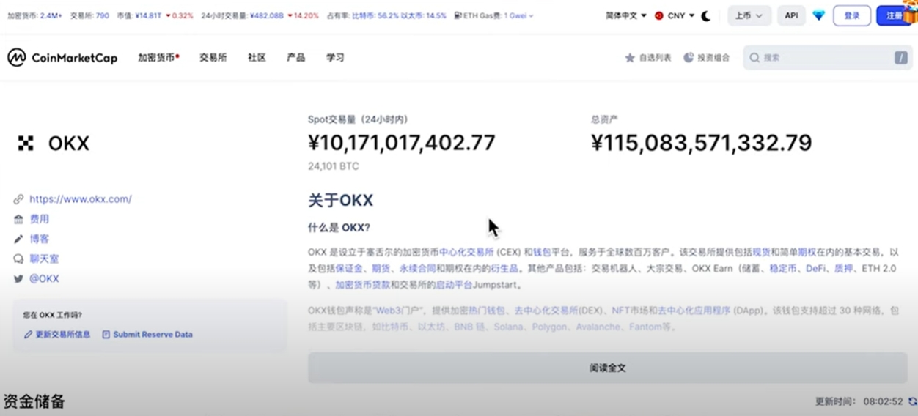The height and width of the screenshot is (416, 918).
Task: Open the @OKX Twitter link
Action: [44, 278]
